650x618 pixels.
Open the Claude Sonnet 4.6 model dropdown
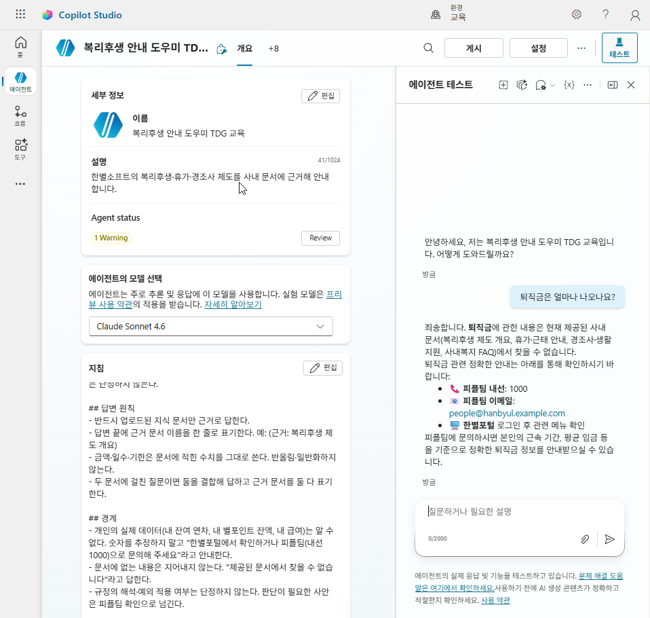[x=210, y=326]
